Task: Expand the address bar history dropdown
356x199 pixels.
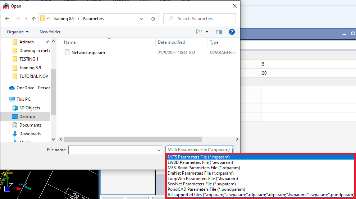Action: pyautogui.click(x=141, y=19)
